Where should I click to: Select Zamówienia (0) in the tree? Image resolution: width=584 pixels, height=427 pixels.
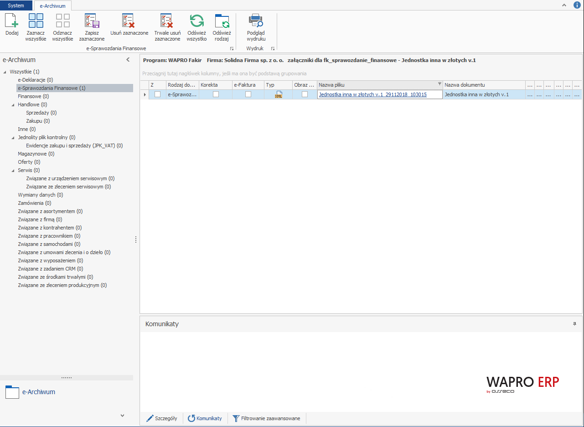pos(34,203)
